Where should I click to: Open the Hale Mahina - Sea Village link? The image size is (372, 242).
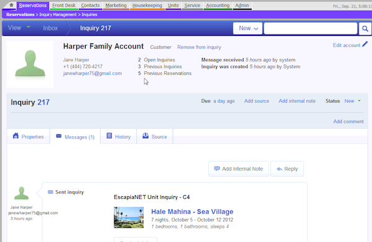(x=192, y=212)
